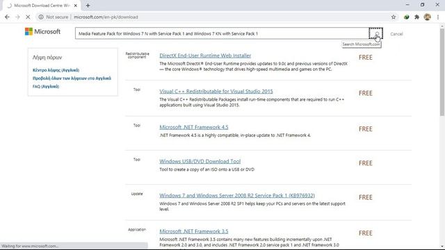The height and width of the screenshot is (250, 445).
Task: Close the Microsoft Download Centre tab
Action: 76,6
